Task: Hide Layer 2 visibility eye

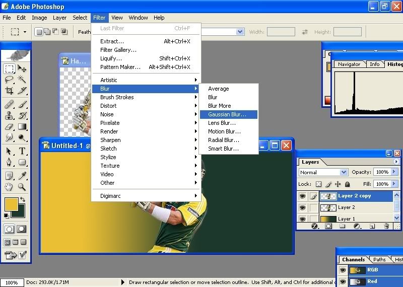Action: click(x=303, y=207)
